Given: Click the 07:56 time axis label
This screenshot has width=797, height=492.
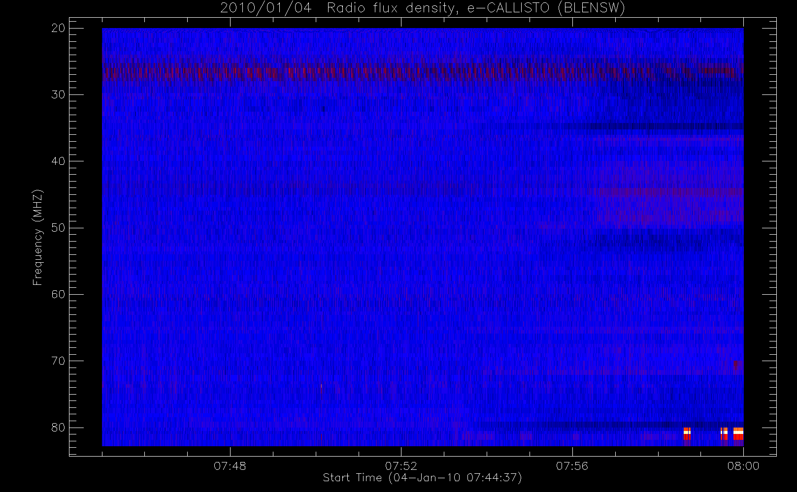Looking at the screenshot, I should (x=572, y=466).
